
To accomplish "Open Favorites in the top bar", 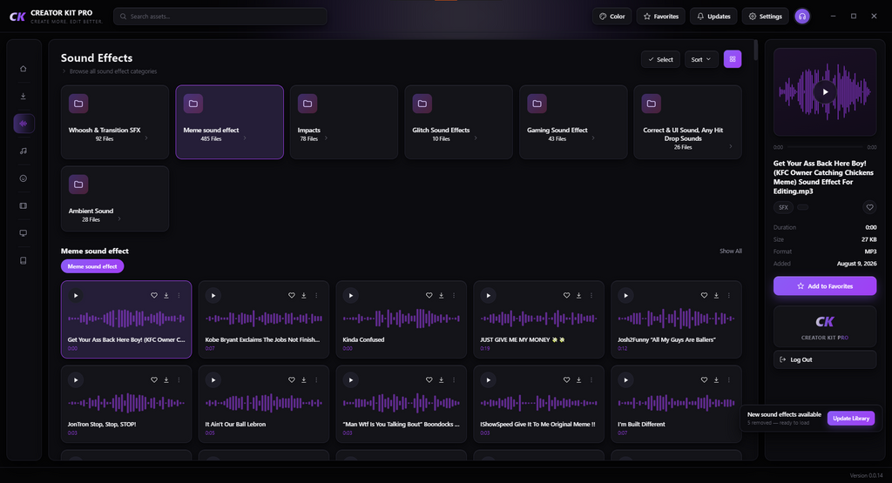I will coord(661,17).
